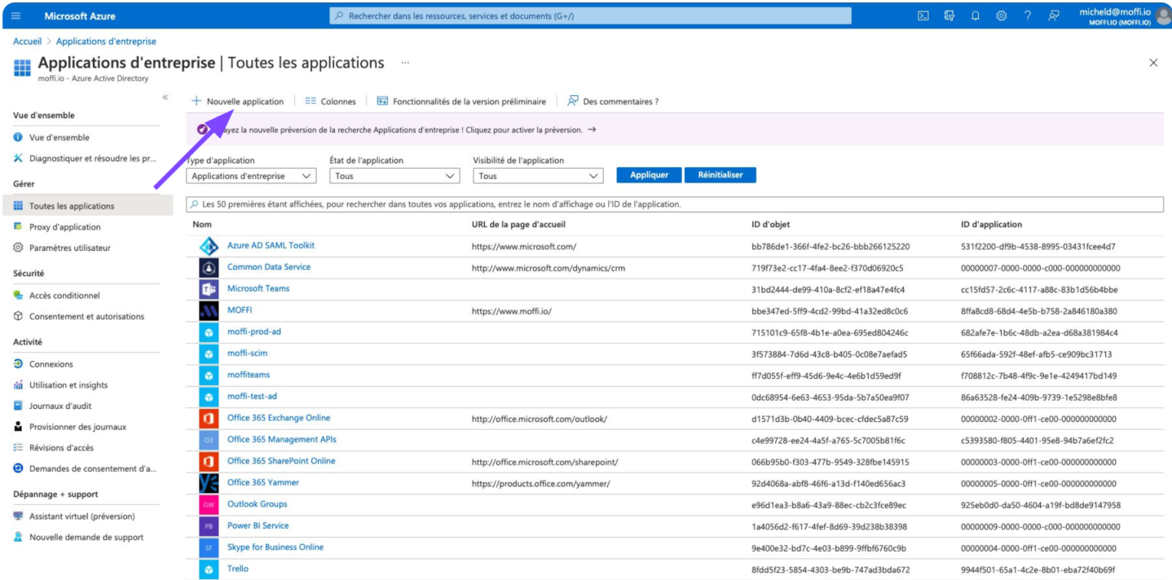The height and width of the screenshot is (580, 1172).
Task: Open feedback icon in top bar
Action: [1054, 15]
